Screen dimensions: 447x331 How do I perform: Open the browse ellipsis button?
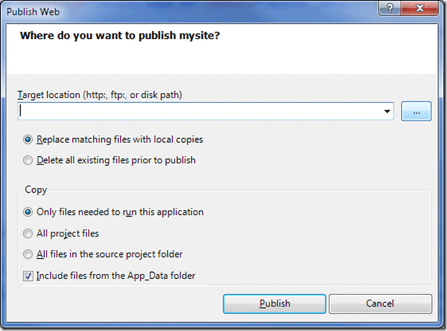(x=416, y=112)
